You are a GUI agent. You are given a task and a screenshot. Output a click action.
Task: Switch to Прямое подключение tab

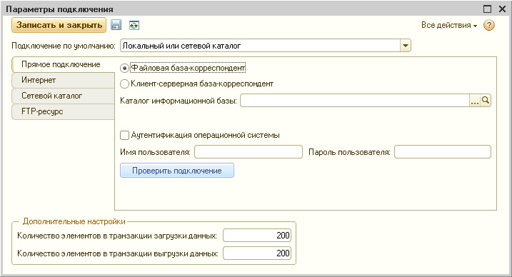pos(63,64)
